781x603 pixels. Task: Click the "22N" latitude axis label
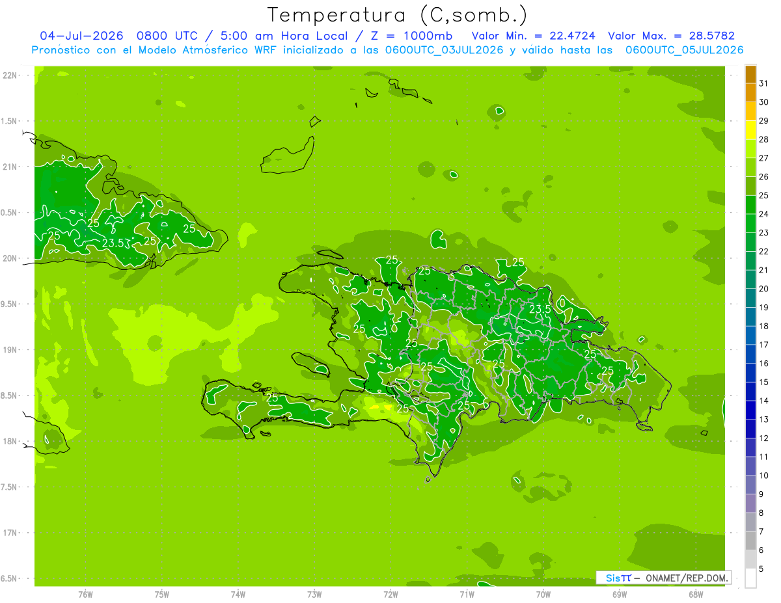[x=10, y=75]
